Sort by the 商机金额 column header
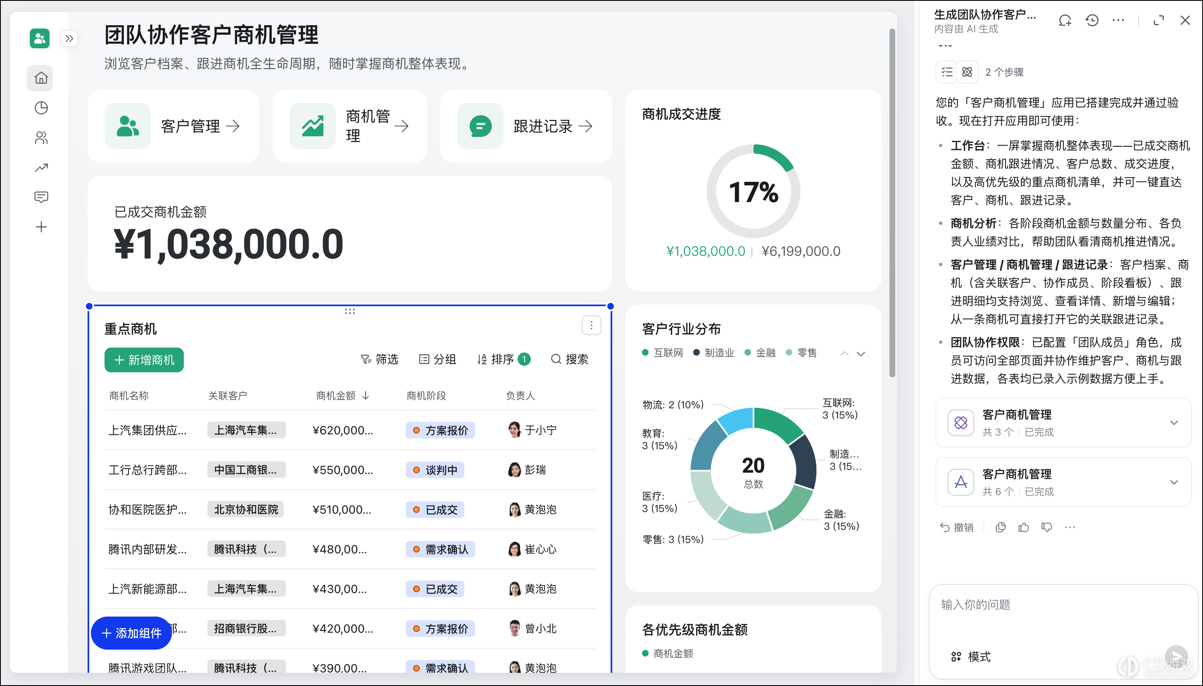Viewport: 1203px width, 686px height. point(343,396)
